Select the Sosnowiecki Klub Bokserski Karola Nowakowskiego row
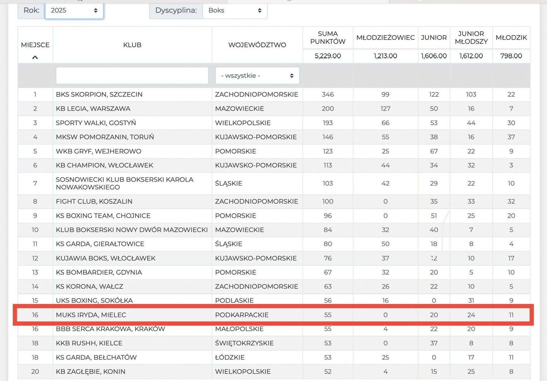This screenshot has height=381, width=547. point(124,183)
